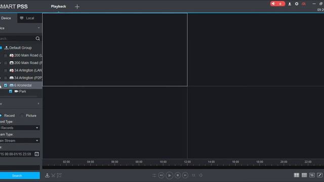Check the 200 Main Road (L device checkbox
Viewport: 324px width, 182px height.
[6, 56]
